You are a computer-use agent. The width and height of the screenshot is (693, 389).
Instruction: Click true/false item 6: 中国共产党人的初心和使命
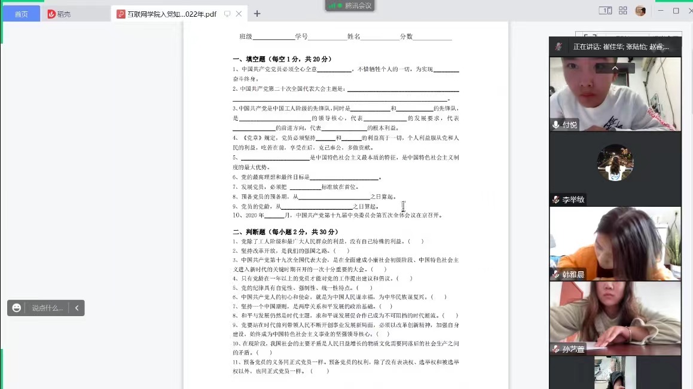coord(340,297)
